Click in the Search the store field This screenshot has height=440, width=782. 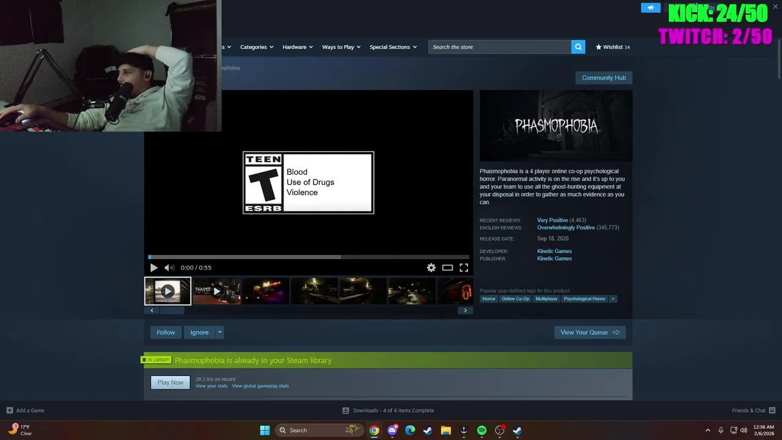500,47
